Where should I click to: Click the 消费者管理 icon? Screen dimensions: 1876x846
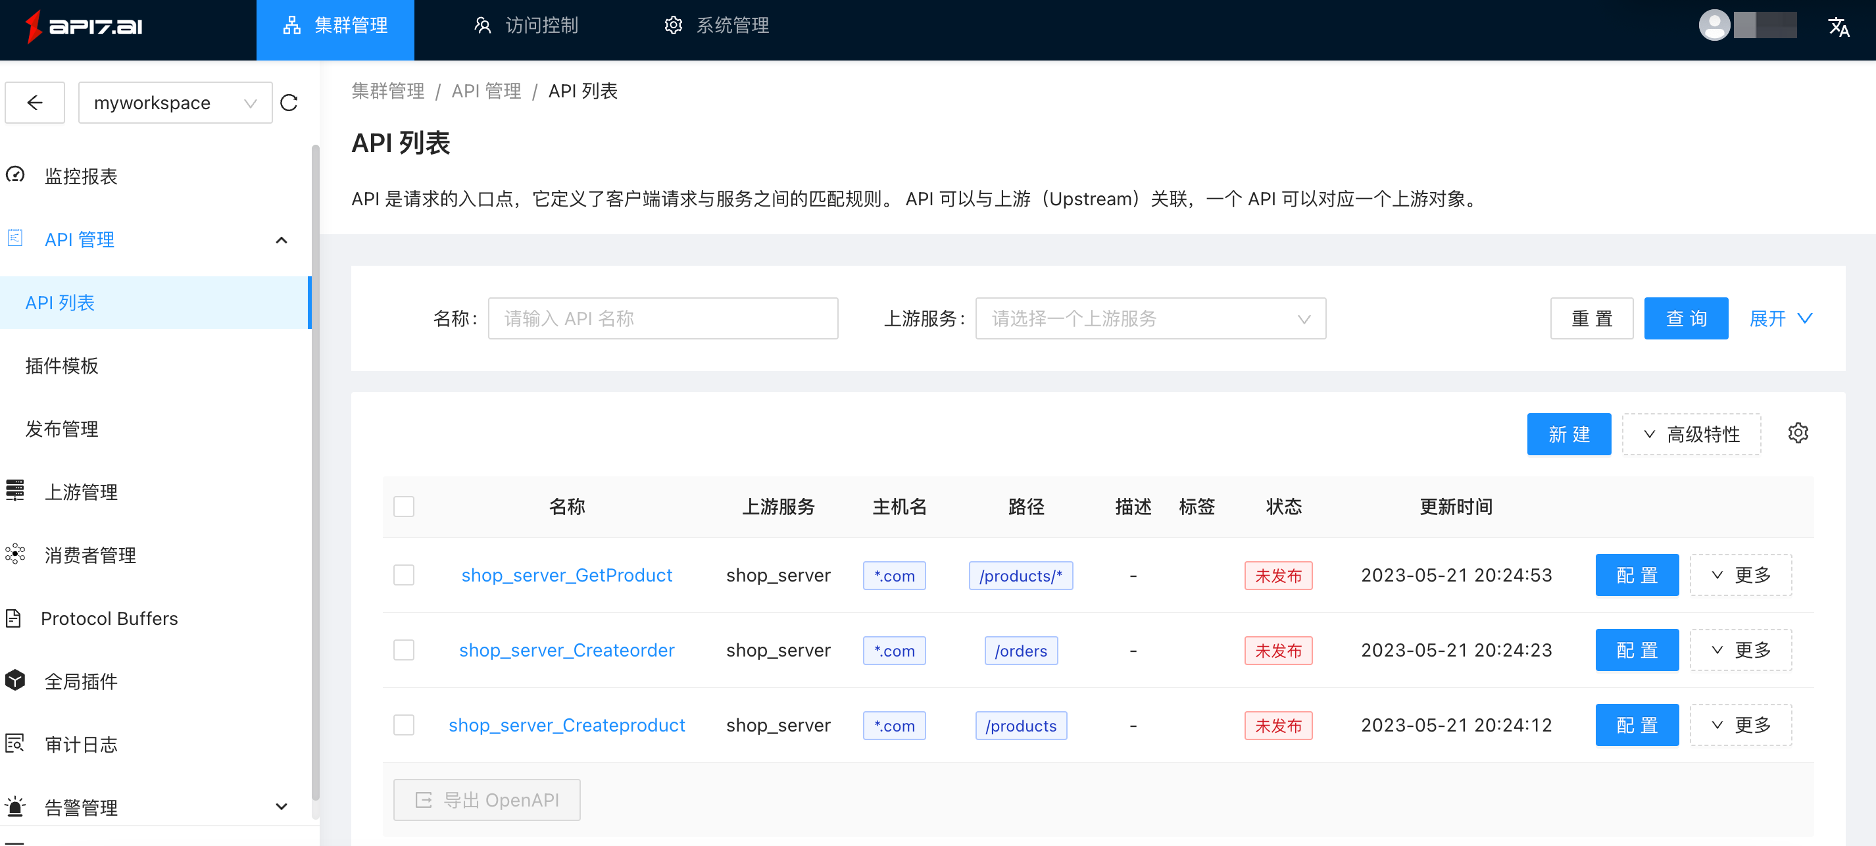(x=15, y=554)
